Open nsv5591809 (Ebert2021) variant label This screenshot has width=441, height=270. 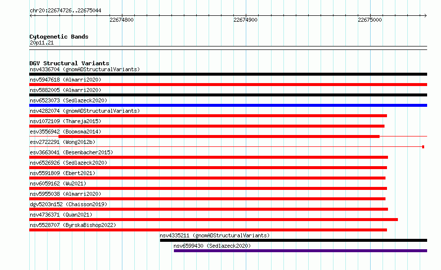62,173
